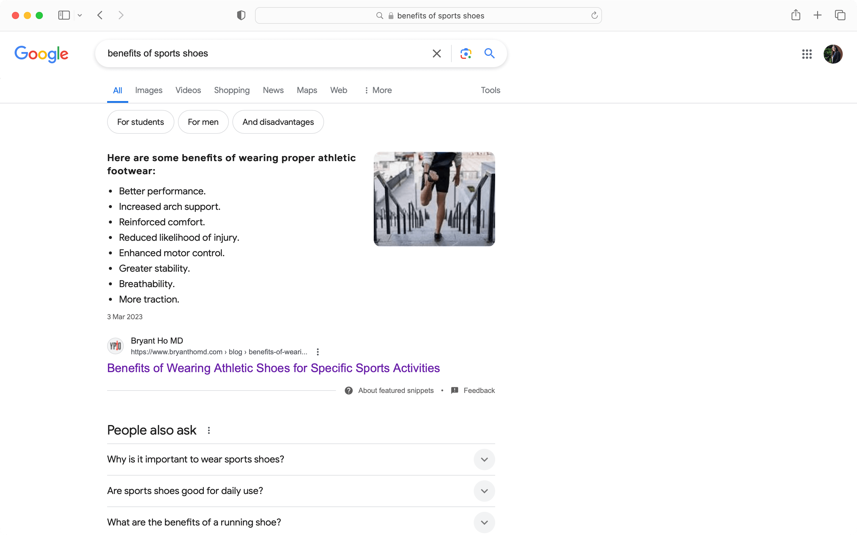Open a new tab with plus icon
This screenshot has height=535, width=857.
tap(817, 15)
